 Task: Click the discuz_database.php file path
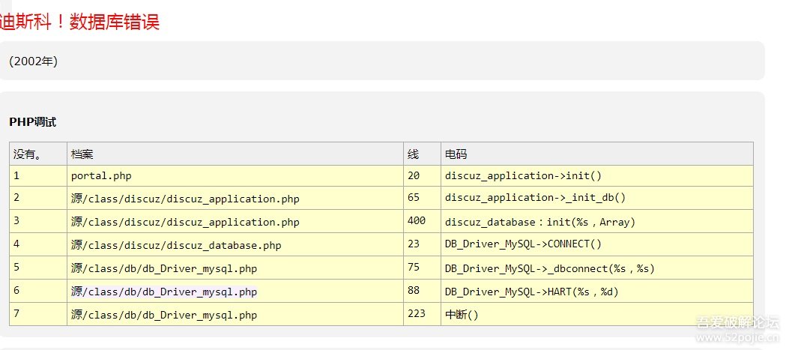click(176, 245)
